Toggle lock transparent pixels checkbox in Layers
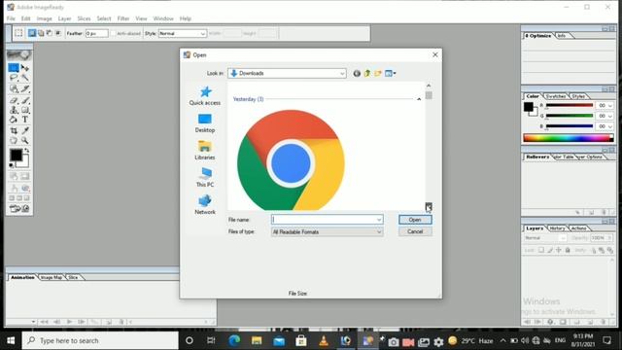The image size is (622, 350). click(541, 250)
